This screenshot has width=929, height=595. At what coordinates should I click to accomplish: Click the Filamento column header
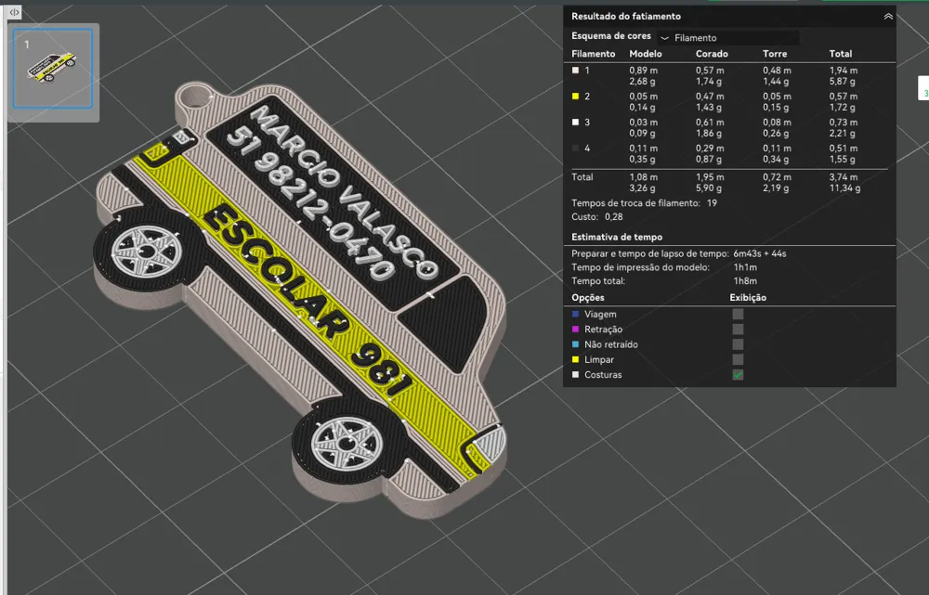point(593,54)
